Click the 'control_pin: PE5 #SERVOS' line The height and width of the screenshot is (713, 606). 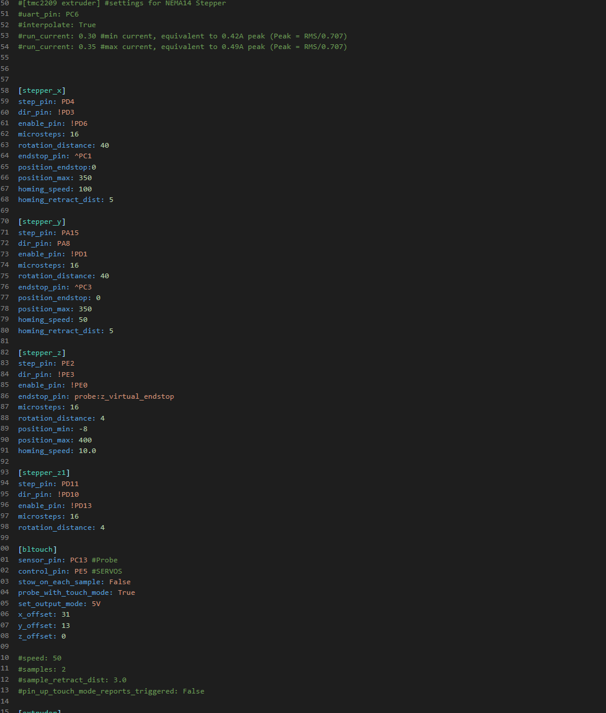pyautogui.click(x=70, y=571)
